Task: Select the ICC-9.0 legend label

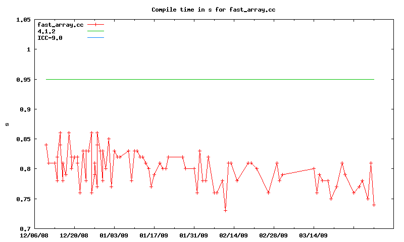Action: coord(50,37)
